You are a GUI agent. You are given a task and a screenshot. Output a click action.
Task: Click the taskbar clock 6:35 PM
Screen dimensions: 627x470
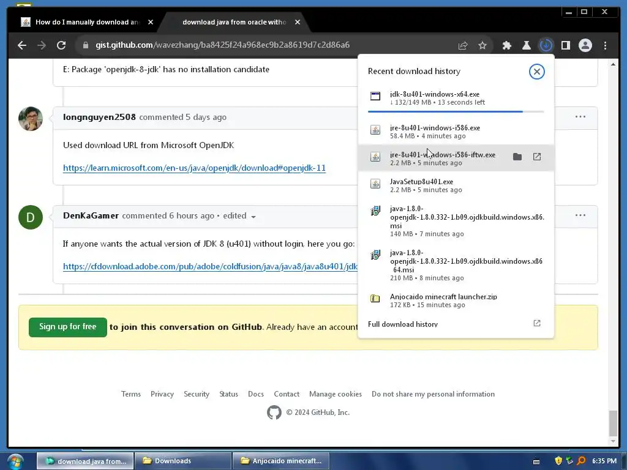(x=604, y=461)
